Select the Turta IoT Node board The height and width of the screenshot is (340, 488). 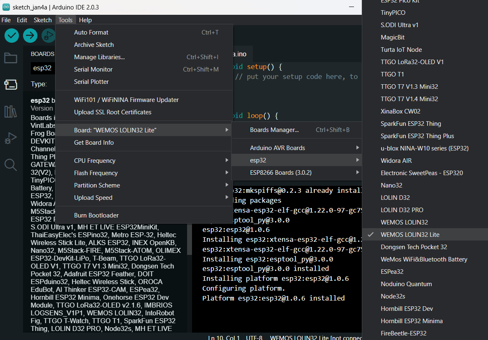point(425,49)
